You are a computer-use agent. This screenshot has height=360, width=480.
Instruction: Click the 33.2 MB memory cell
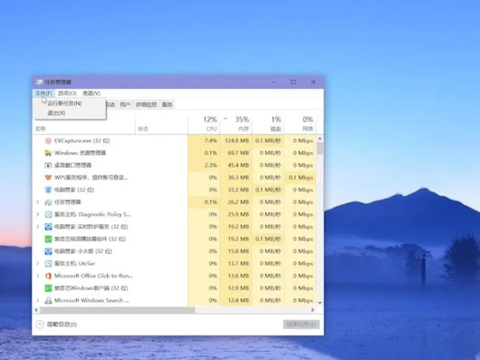[236, 190]
